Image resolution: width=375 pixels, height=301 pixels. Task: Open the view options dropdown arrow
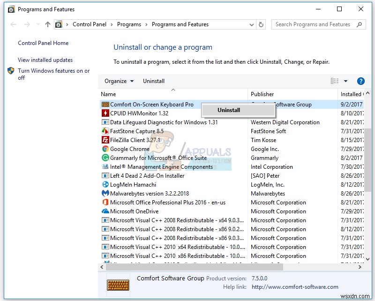[x=345, y=81]
